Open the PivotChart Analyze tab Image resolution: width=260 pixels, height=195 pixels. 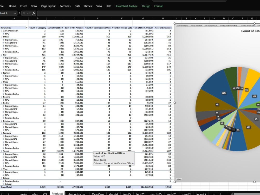pyautogui.click(x=127, y=6)
